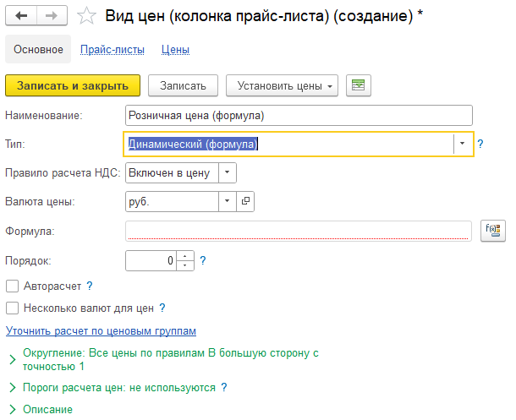Open the currency selection form icon
This screenshot has height=420, width=516.
point(246,201)
